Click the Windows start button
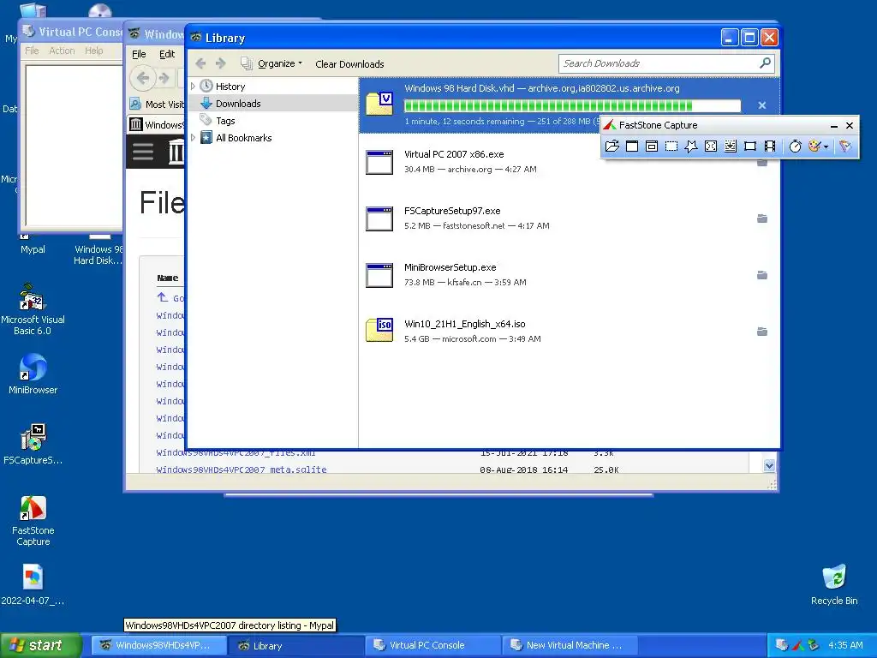The height and width of the screenshot is (658, 877). point(40,645)
